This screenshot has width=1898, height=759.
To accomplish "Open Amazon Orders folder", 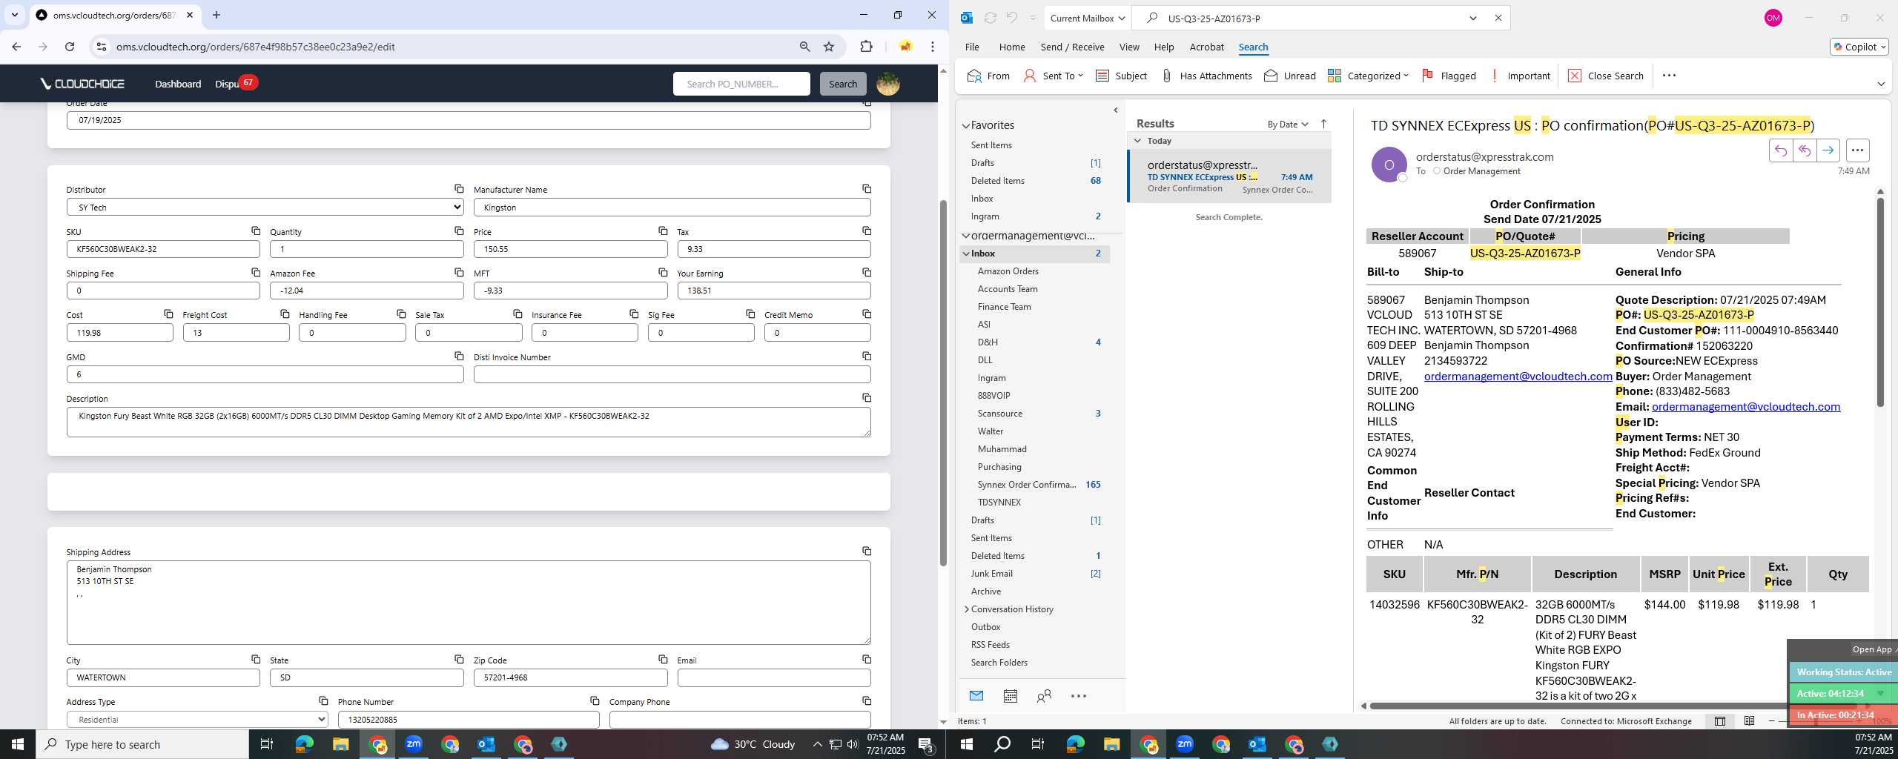I will (1008, 271).
